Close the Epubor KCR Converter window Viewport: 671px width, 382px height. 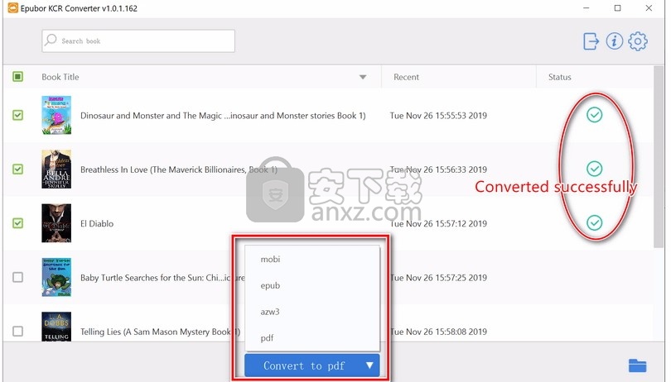tap(649, 8)
